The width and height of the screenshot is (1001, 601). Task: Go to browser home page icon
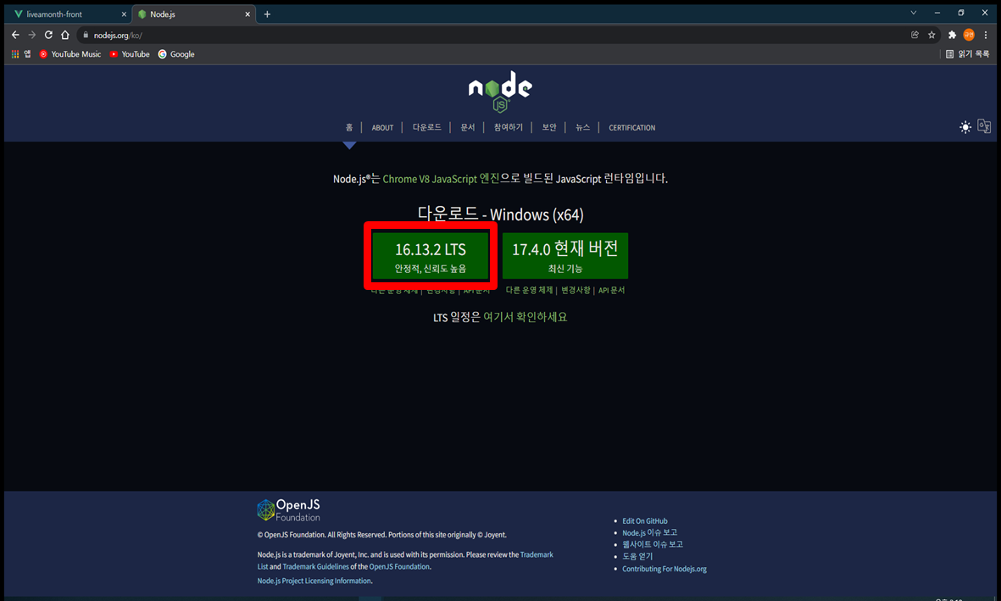pyautogui.click(x=65, y=35)
